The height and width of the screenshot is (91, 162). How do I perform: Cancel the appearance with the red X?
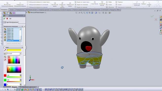coord(7,18)
